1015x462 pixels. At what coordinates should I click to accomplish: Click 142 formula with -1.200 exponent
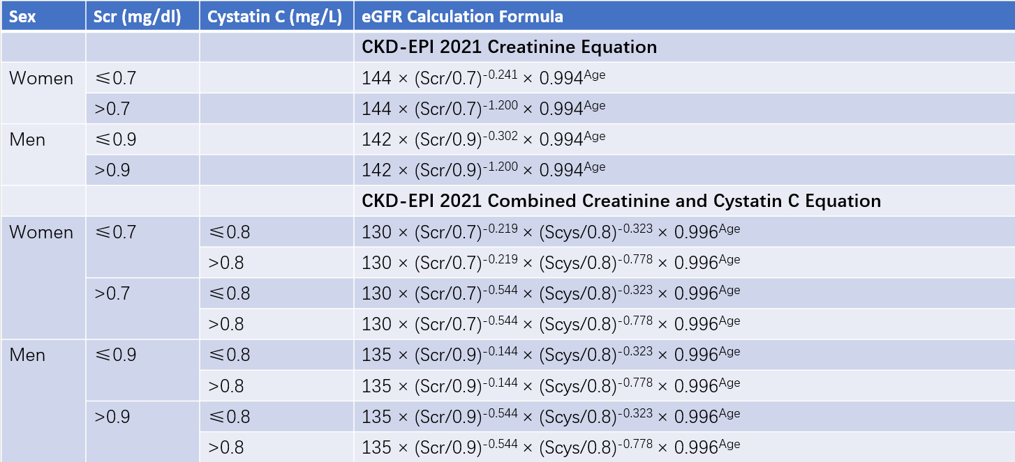pos(483,171)
